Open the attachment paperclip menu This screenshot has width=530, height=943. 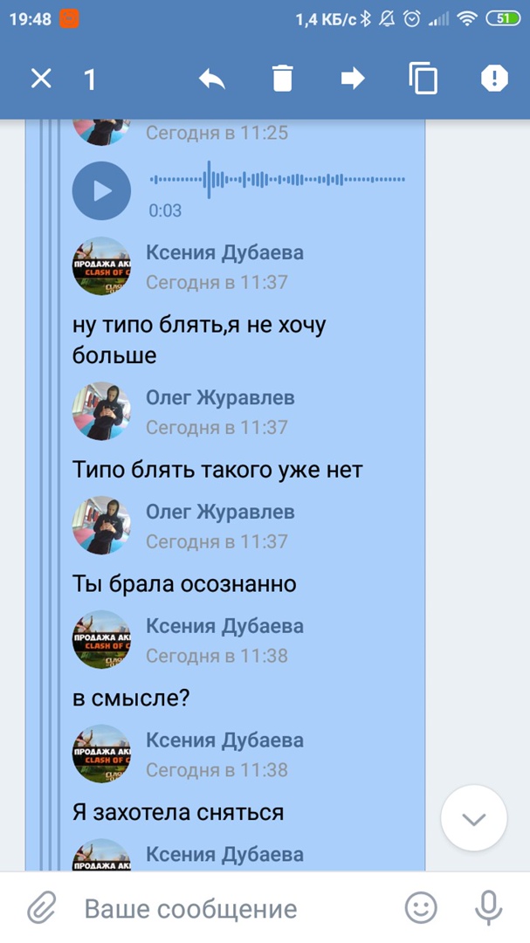click(42, 908)
